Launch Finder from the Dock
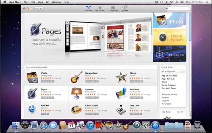The width and height of the screenshot is (212, 133). [x=15, y=125]
